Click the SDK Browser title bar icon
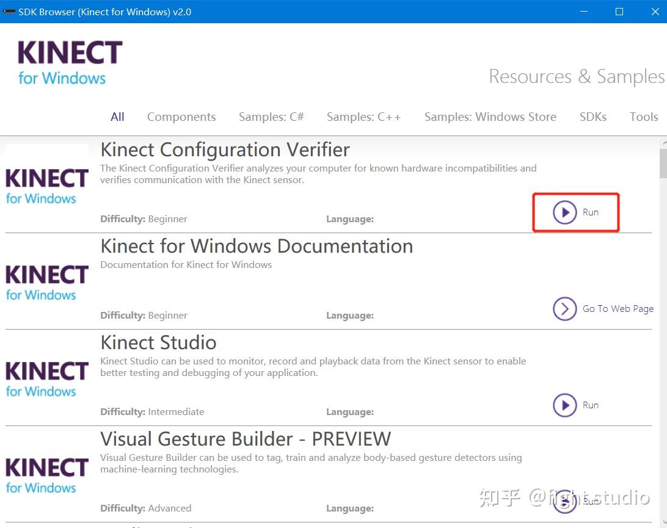 tap(9, 12)
